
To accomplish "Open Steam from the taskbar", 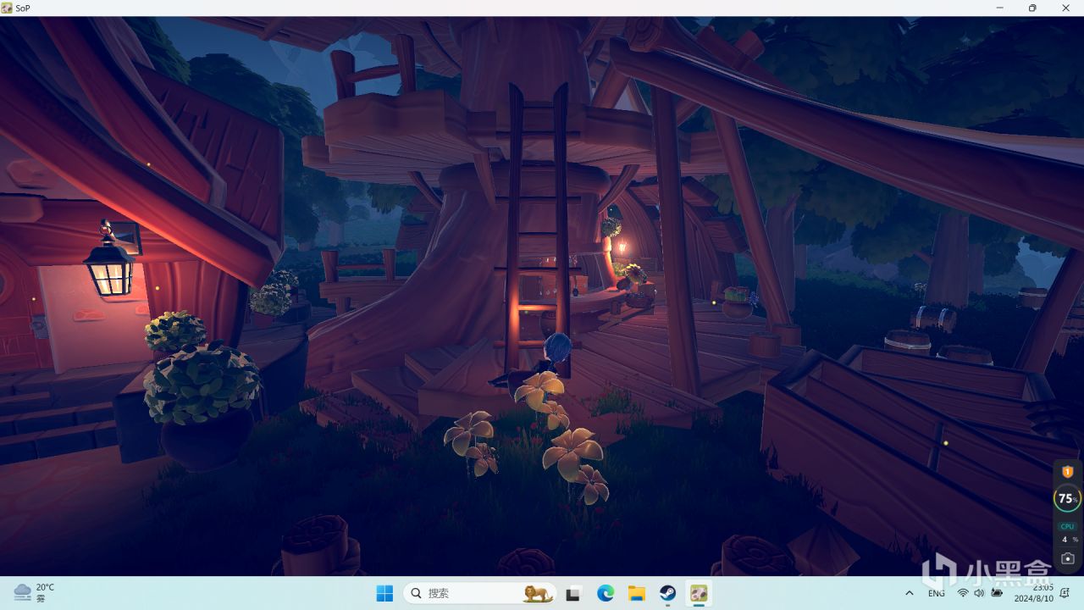I will pyautogui.click(x=667, y=593).
